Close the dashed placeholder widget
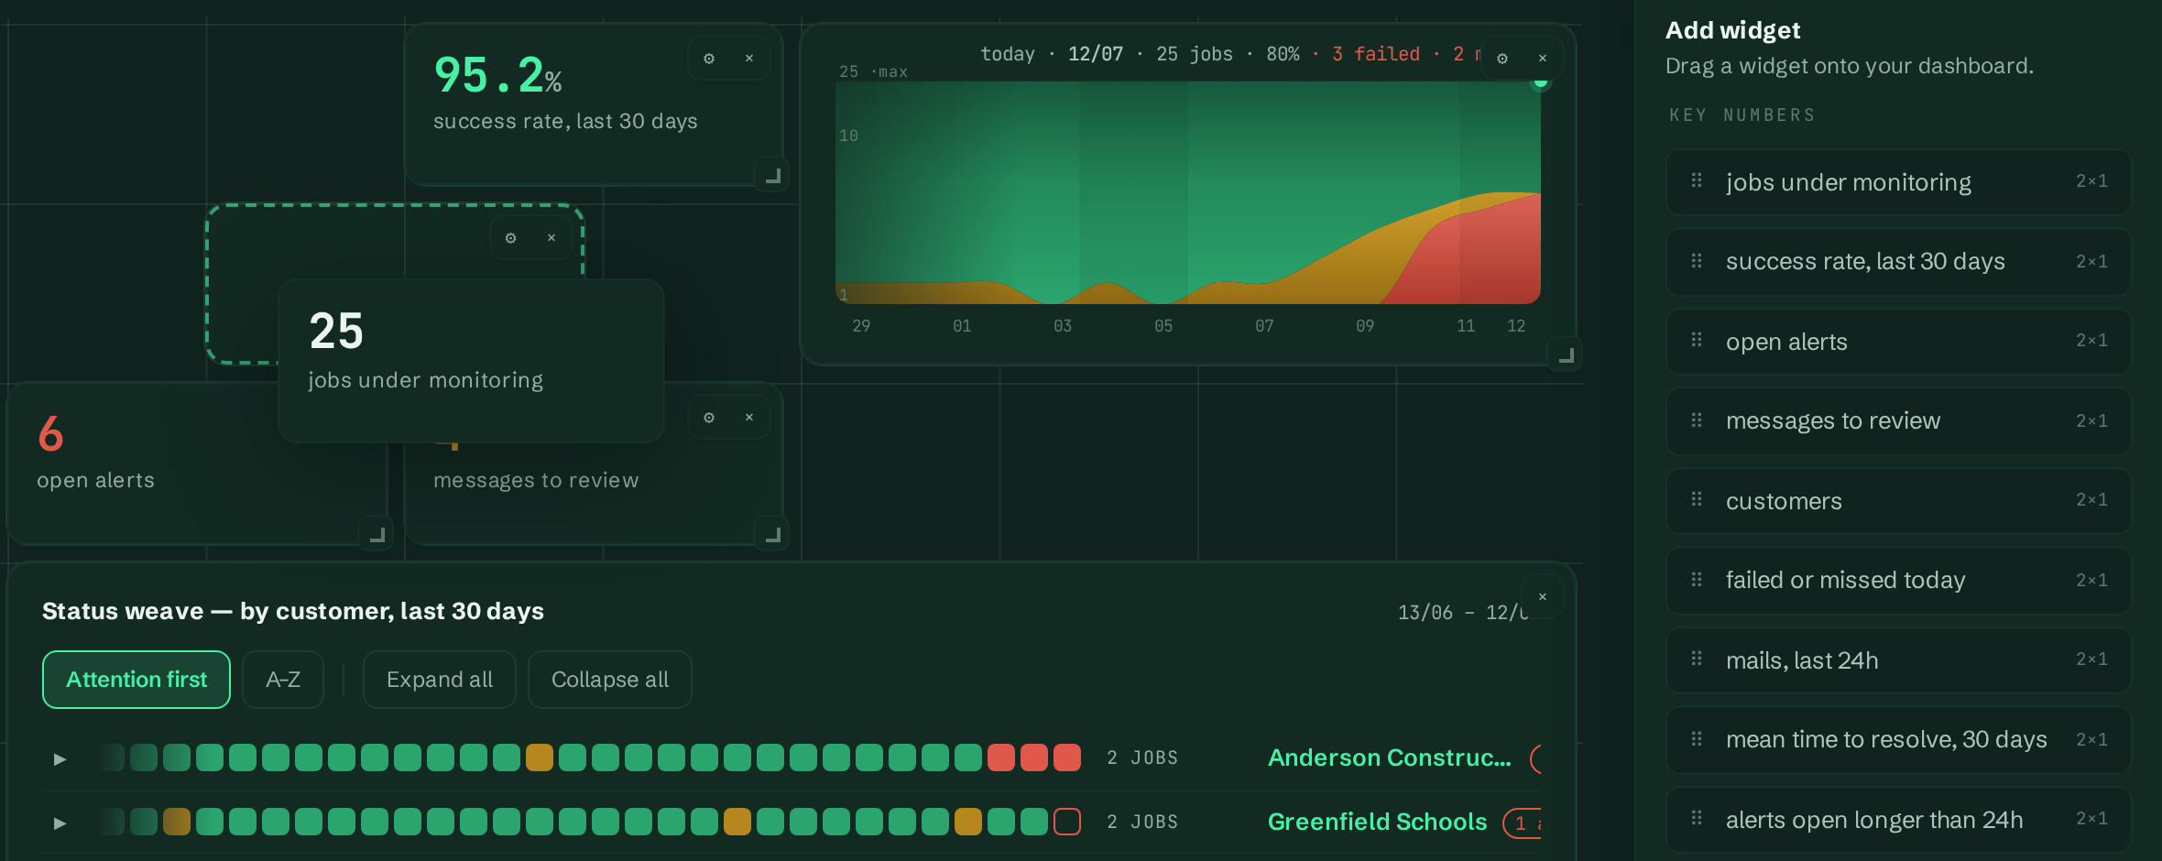2162x861 pixels. click(551, 238)
